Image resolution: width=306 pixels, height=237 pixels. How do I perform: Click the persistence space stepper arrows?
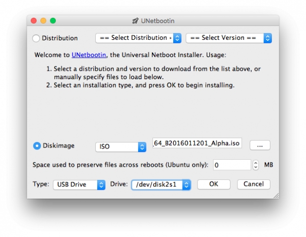coord(256,165)
